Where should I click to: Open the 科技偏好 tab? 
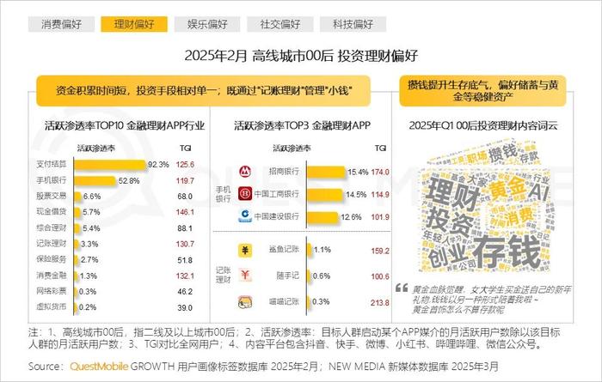[x=353, y=24]
